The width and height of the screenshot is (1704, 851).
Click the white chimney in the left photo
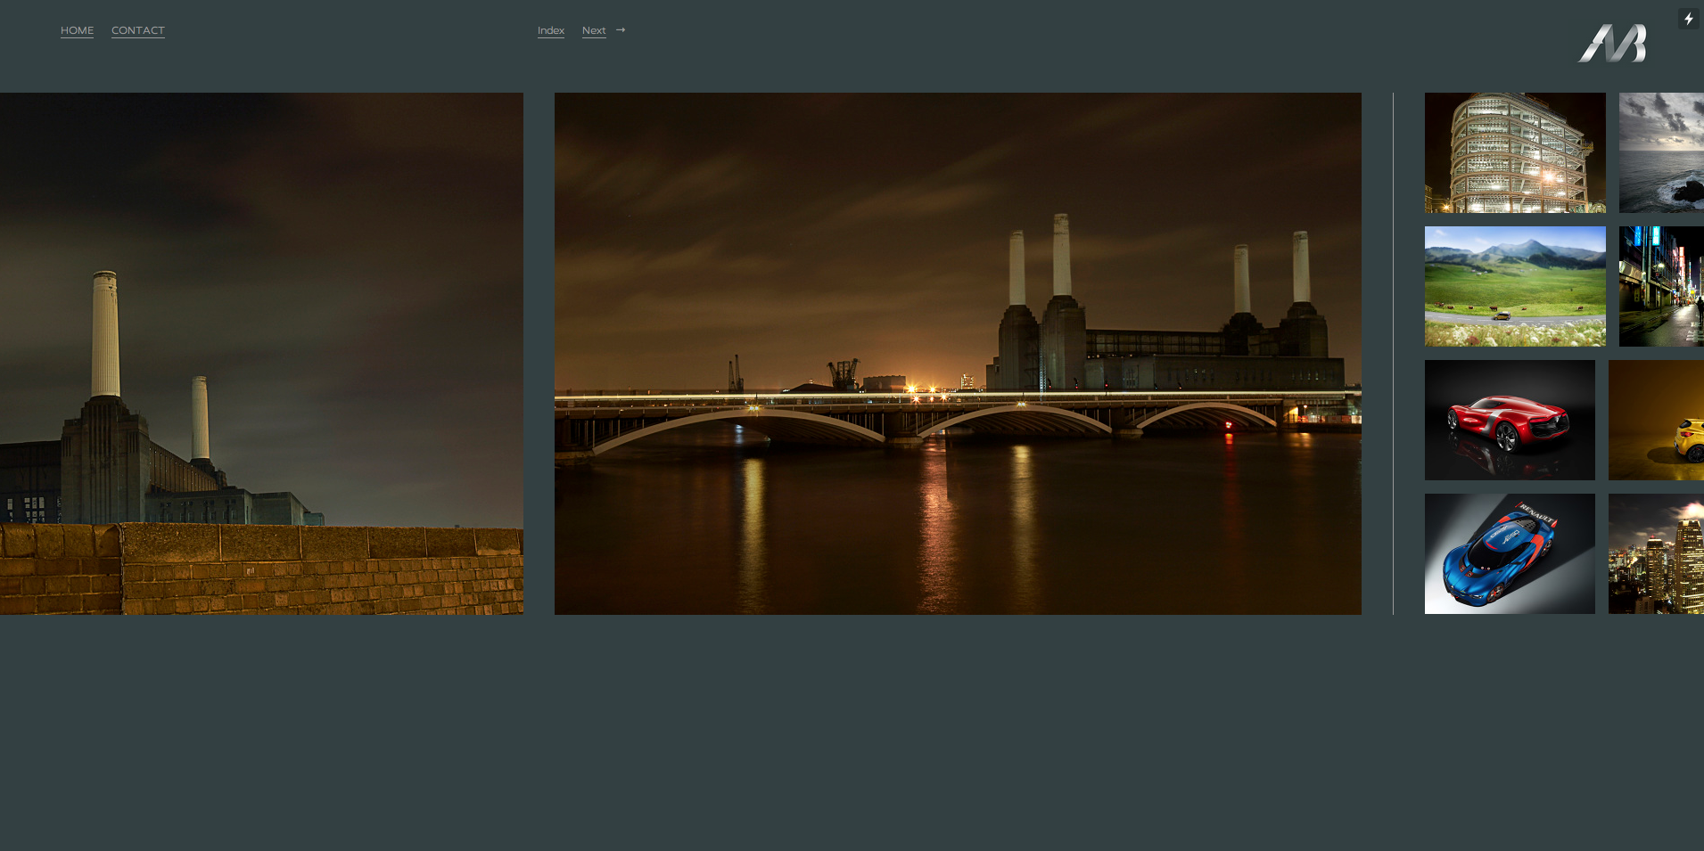pyautogui.click(x=105, y=334)
